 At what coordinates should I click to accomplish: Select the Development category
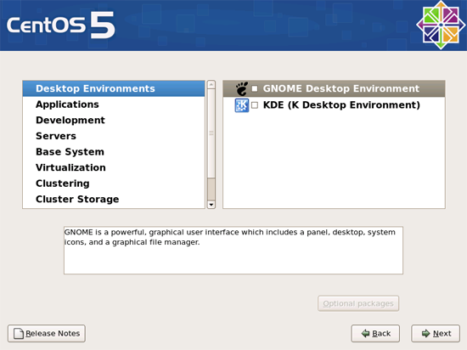[x=114, y=121]
